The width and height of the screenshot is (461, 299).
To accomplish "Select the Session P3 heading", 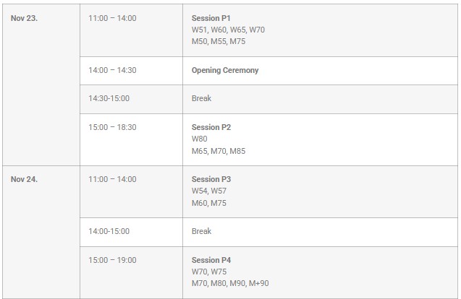I will 211,180.
